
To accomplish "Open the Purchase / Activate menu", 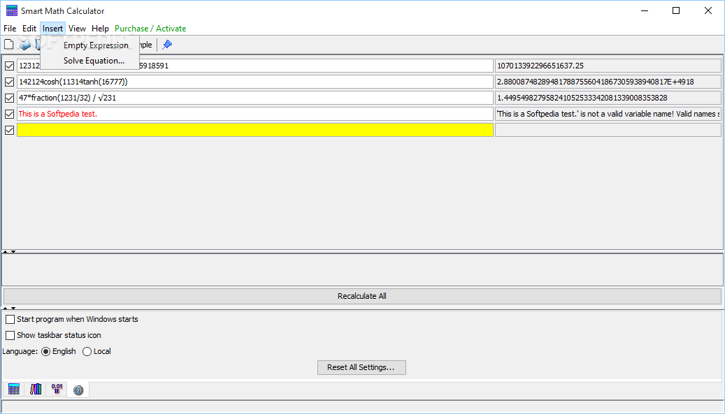I will [x=150, y=29].
